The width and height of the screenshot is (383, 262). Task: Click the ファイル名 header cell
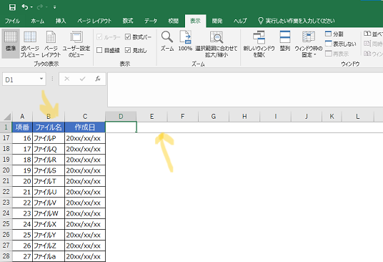click(x=49, y=127)
